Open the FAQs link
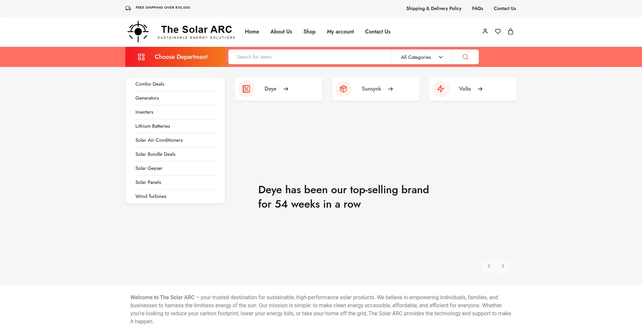The height and width of the screenshot is (332, 642). (477, 8)
